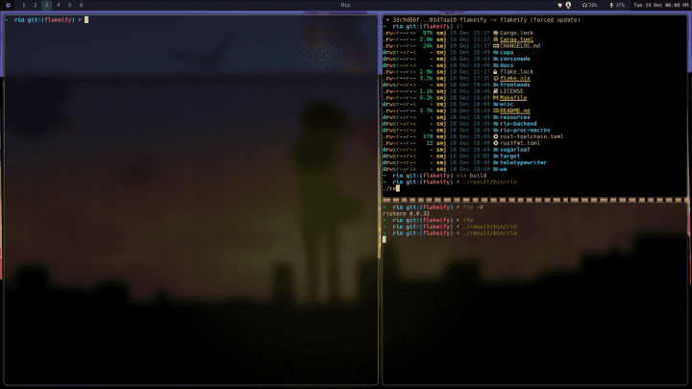Click the Cargo.lock file icon
Screen dimensions: 692x389
pyautogui.click(x=496, y=33)
